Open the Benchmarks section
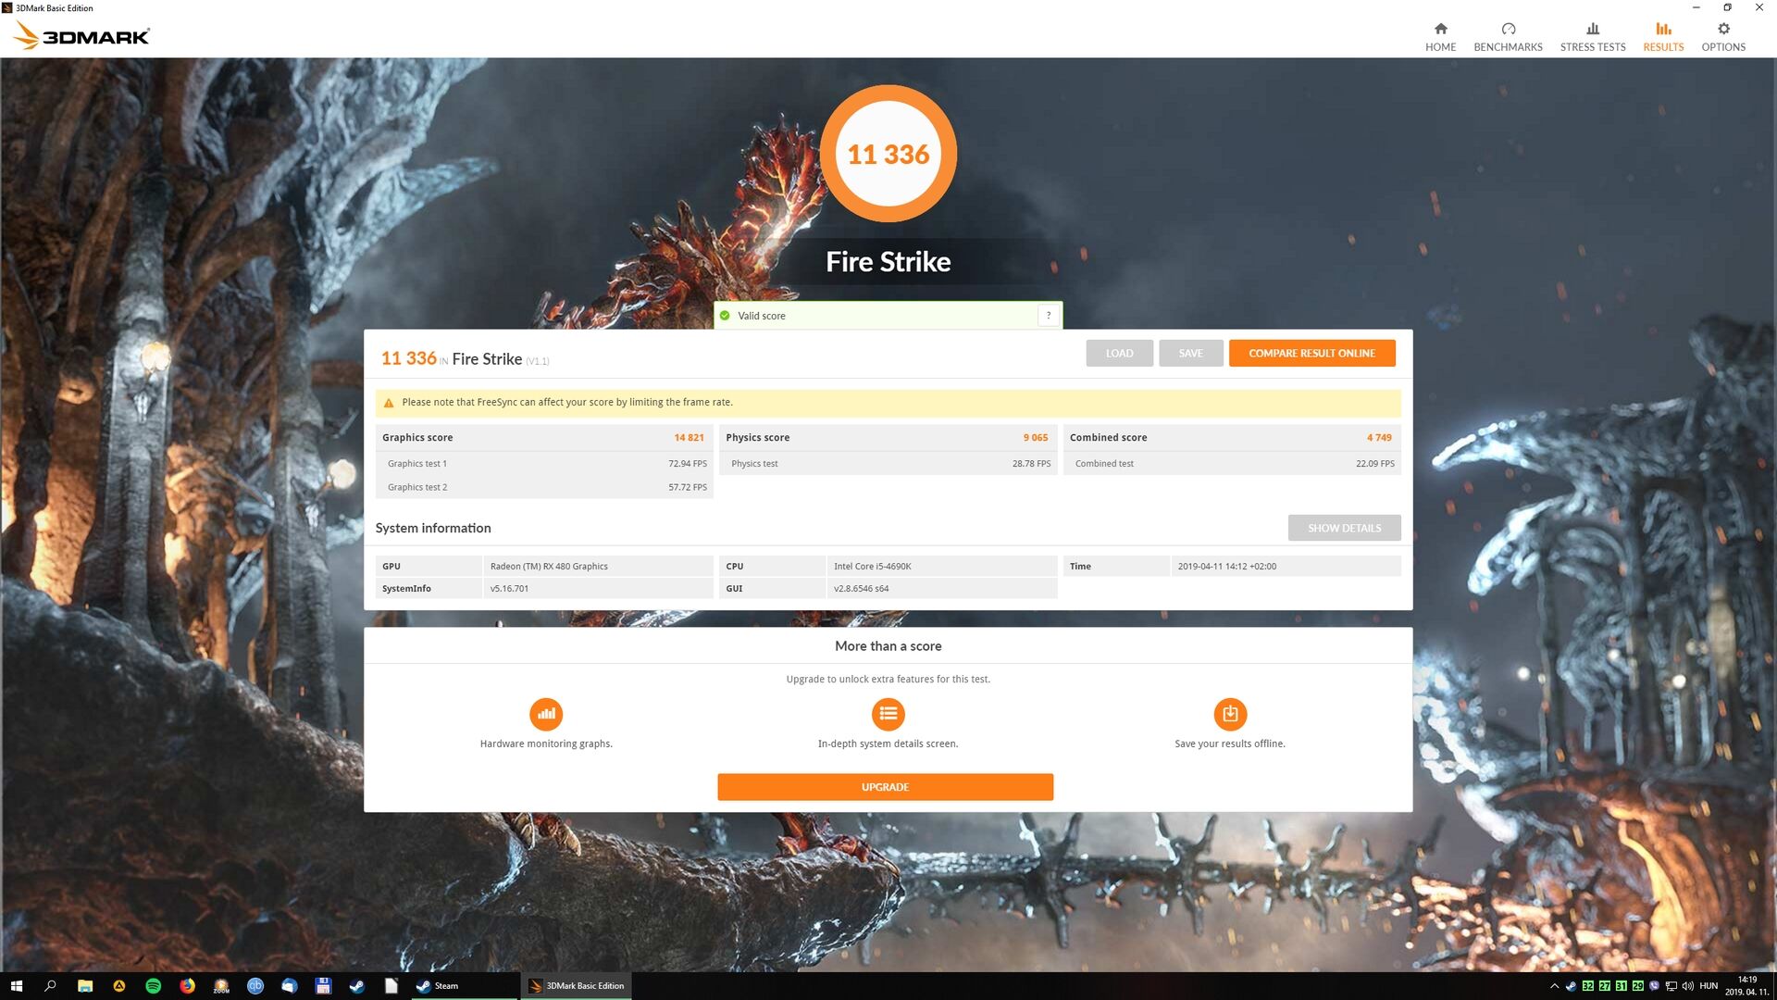Image resolution: width=1777 pixels, height=1000 pixels. [x=1508, y=37]
